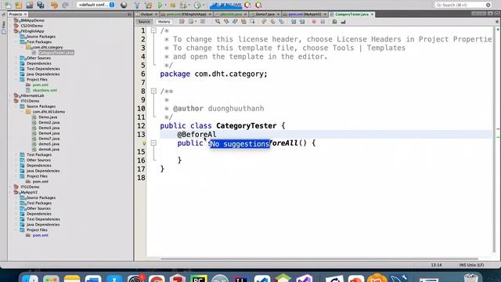Click the New File toolbar icon
Screen dimensions: 501x282
8,5
